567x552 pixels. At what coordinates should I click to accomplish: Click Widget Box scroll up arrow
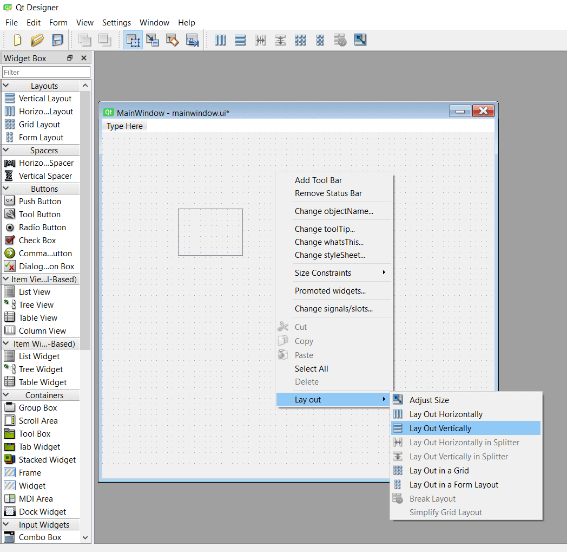point(85,86)
